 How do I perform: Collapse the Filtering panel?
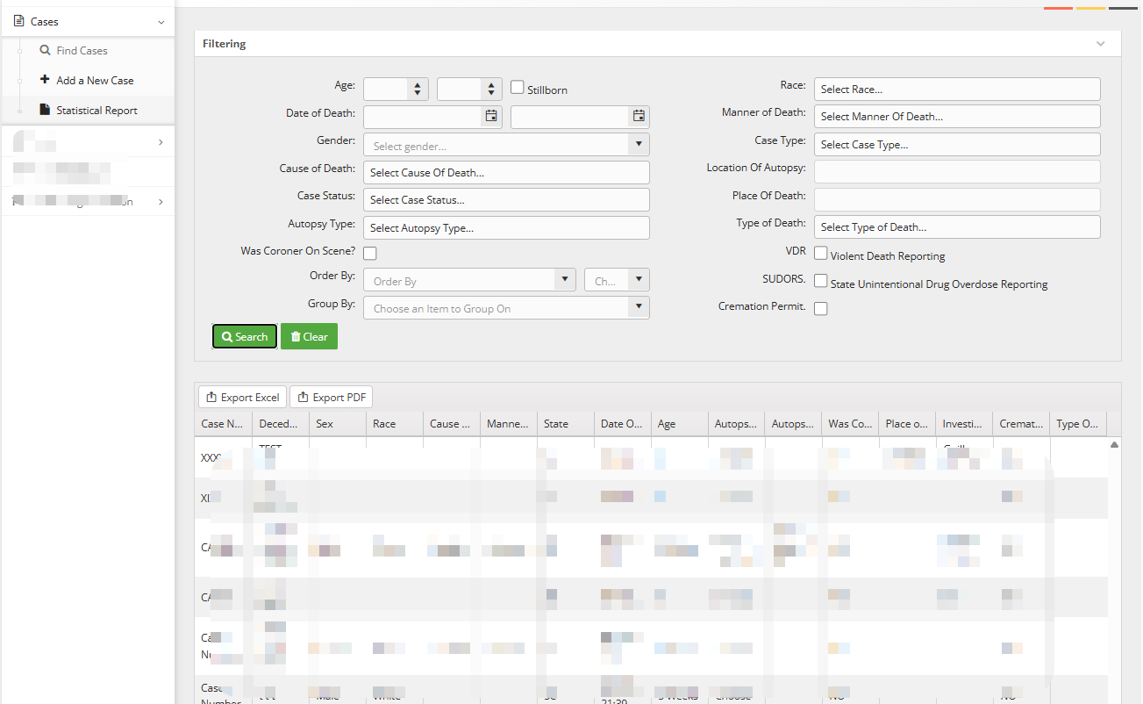pos(1101,43)
